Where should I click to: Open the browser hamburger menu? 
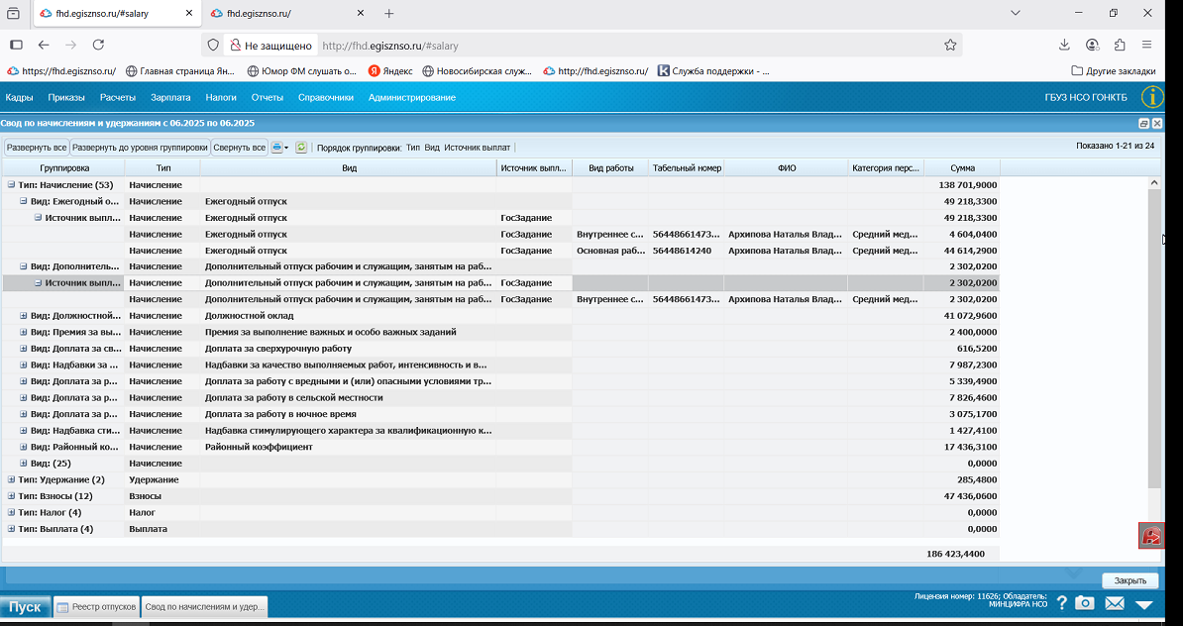pos(1146,46)
